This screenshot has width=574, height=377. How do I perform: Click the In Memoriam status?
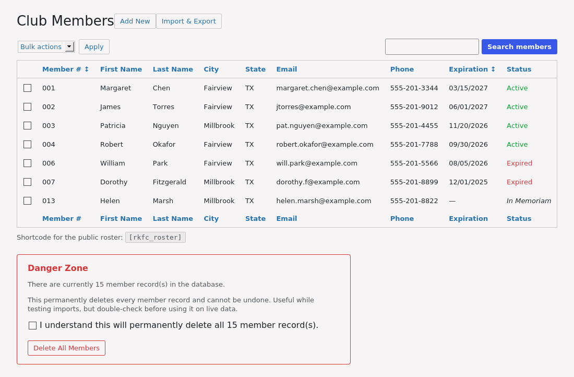(x=529, y=201)
